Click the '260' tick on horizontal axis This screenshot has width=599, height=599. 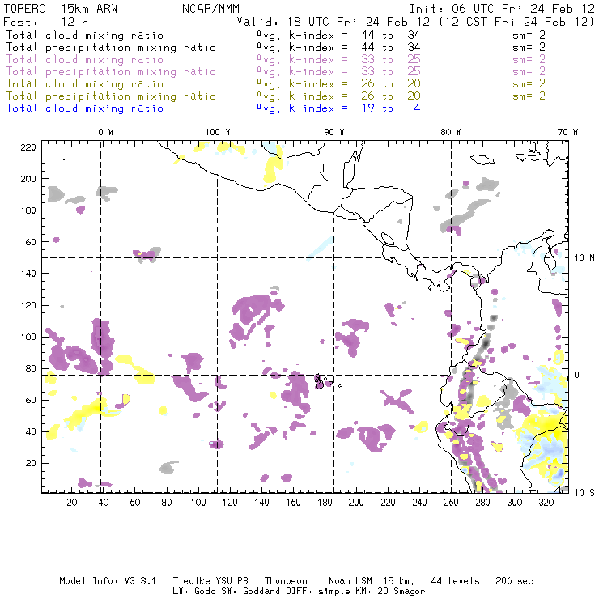click(x=451, y=503)
